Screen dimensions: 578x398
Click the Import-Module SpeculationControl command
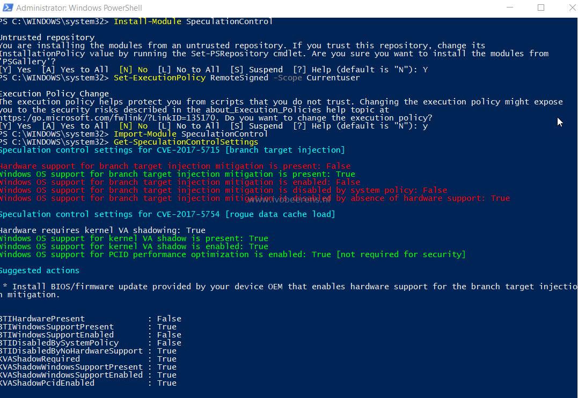pos(191,134)
